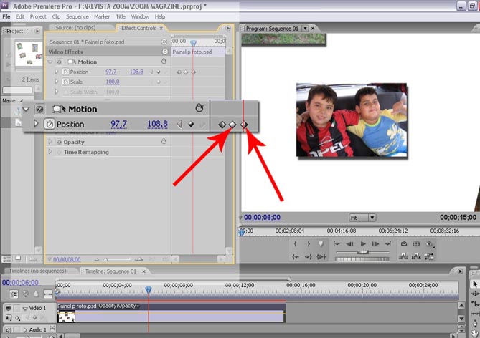The width and height of the screenshot is (480, 338).
Task: Collapse the Motion effect group
Action: (27, 109)
